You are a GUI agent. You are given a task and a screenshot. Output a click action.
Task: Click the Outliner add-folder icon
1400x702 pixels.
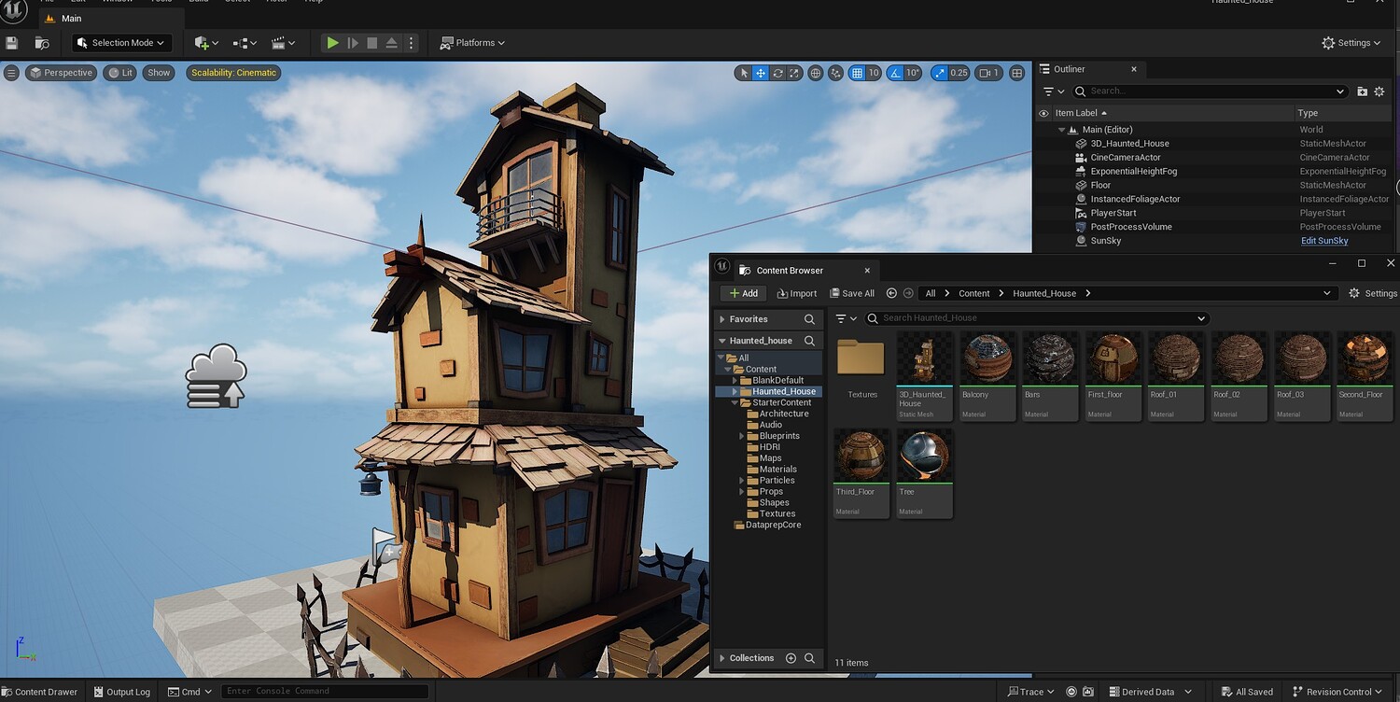point(1362,91)
